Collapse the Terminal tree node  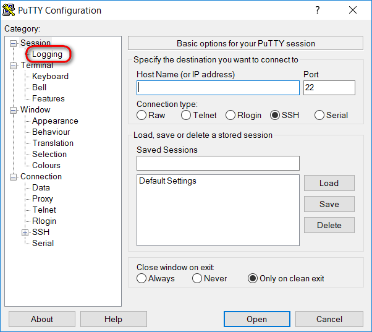[x=14, y=66]
